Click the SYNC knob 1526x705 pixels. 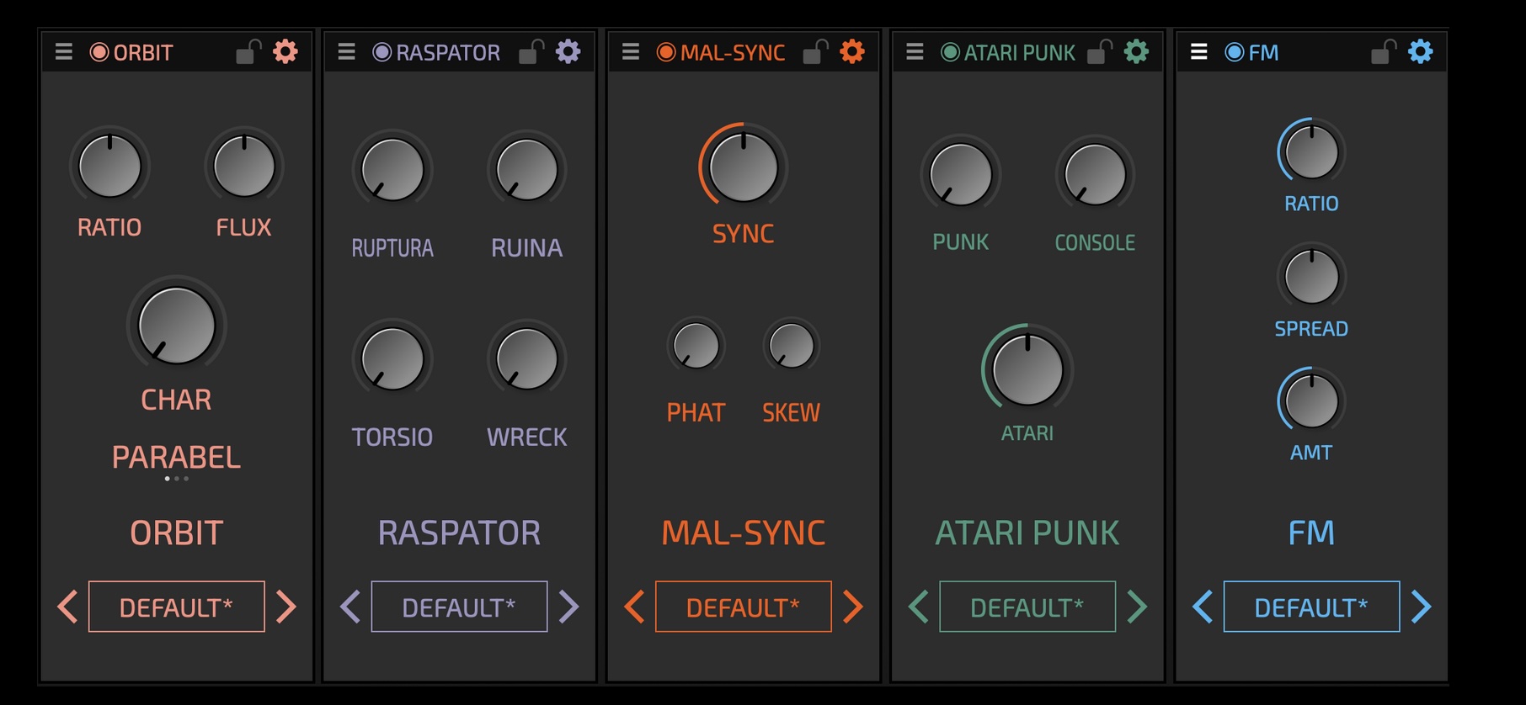(x=744, y=167)
